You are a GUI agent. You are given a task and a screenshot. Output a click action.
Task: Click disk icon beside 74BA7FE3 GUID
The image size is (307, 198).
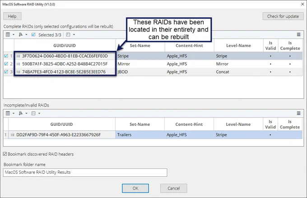coord(18,72)
